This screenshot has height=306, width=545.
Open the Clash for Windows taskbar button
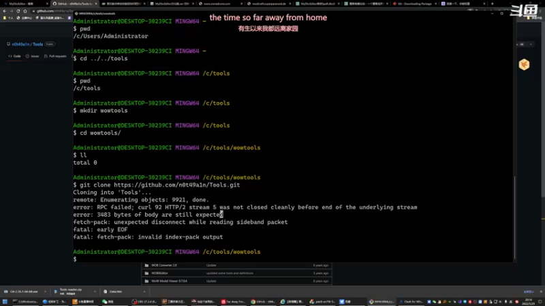[x=411, y=302]
